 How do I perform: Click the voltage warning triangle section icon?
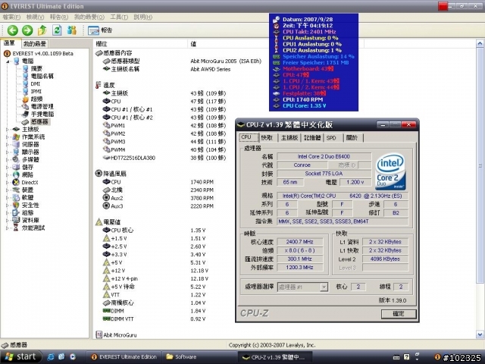[x=99, y=221]
